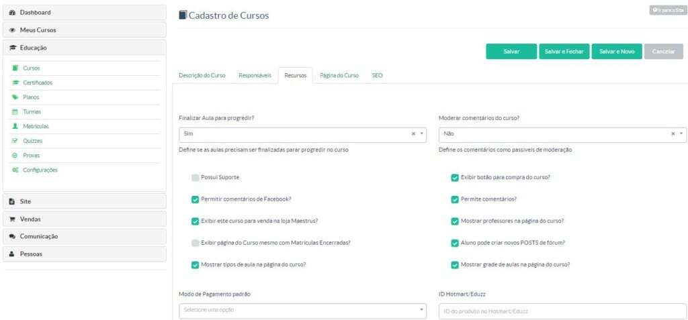Click the Turmas calendar icon

(x=15, y=111)
